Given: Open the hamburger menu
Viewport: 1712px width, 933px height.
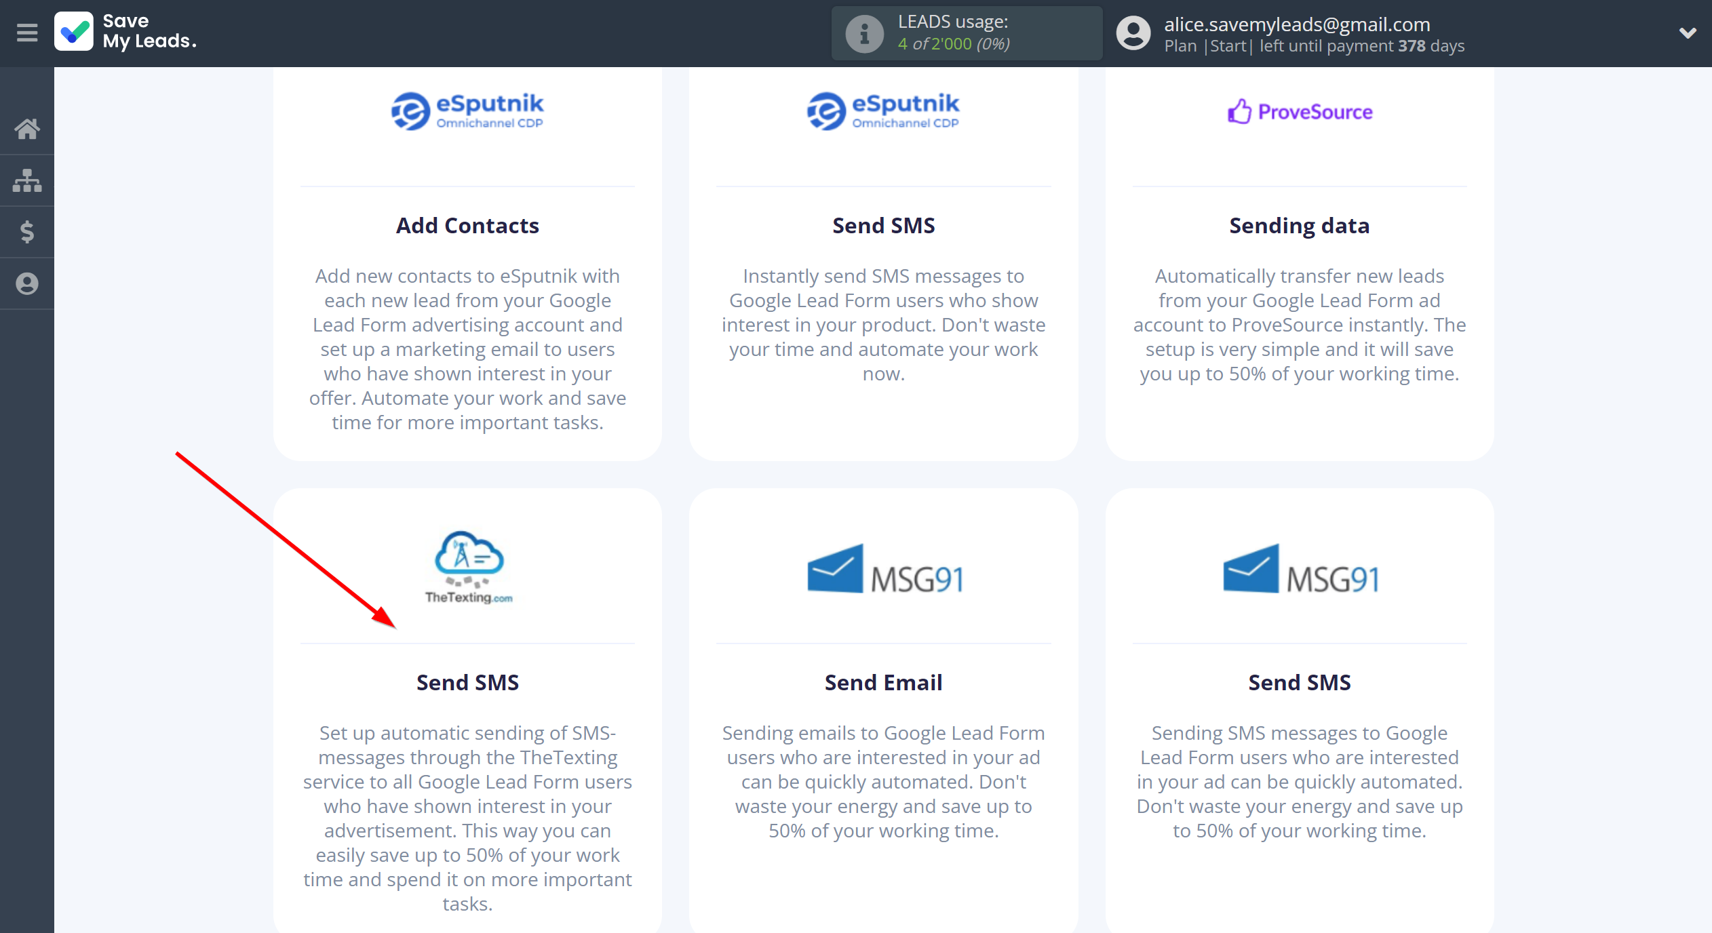Looking at the screenshot, I should (x=27, y=33).
